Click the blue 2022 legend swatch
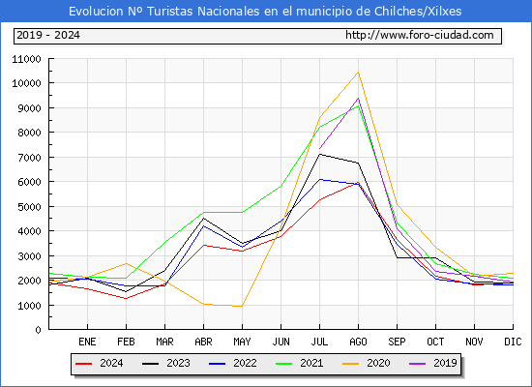Viewport: 532px width, 387px height. [x=217, y=364]
